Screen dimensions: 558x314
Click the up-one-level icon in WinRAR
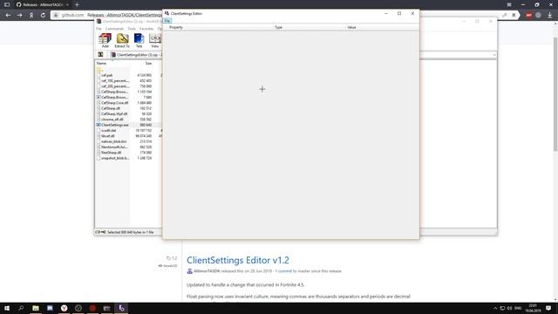click(x=100, y=55)
